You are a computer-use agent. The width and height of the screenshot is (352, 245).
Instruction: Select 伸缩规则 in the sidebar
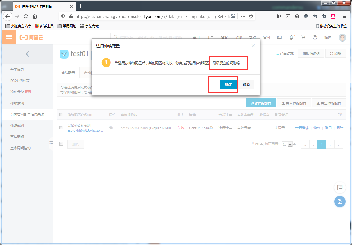[x=17, y=125]
